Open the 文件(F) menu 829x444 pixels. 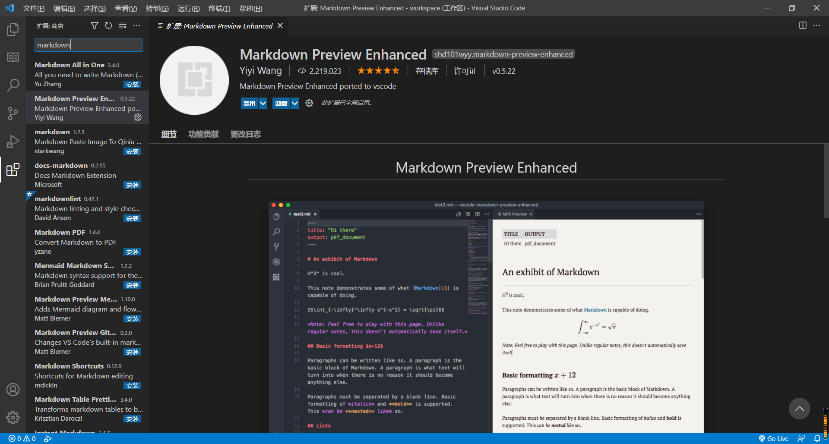pyautogui.click(x=34, y=8)
